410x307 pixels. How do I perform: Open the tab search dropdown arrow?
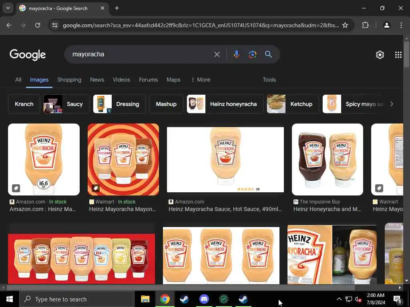pyautogui.click(x=8, y=8)
